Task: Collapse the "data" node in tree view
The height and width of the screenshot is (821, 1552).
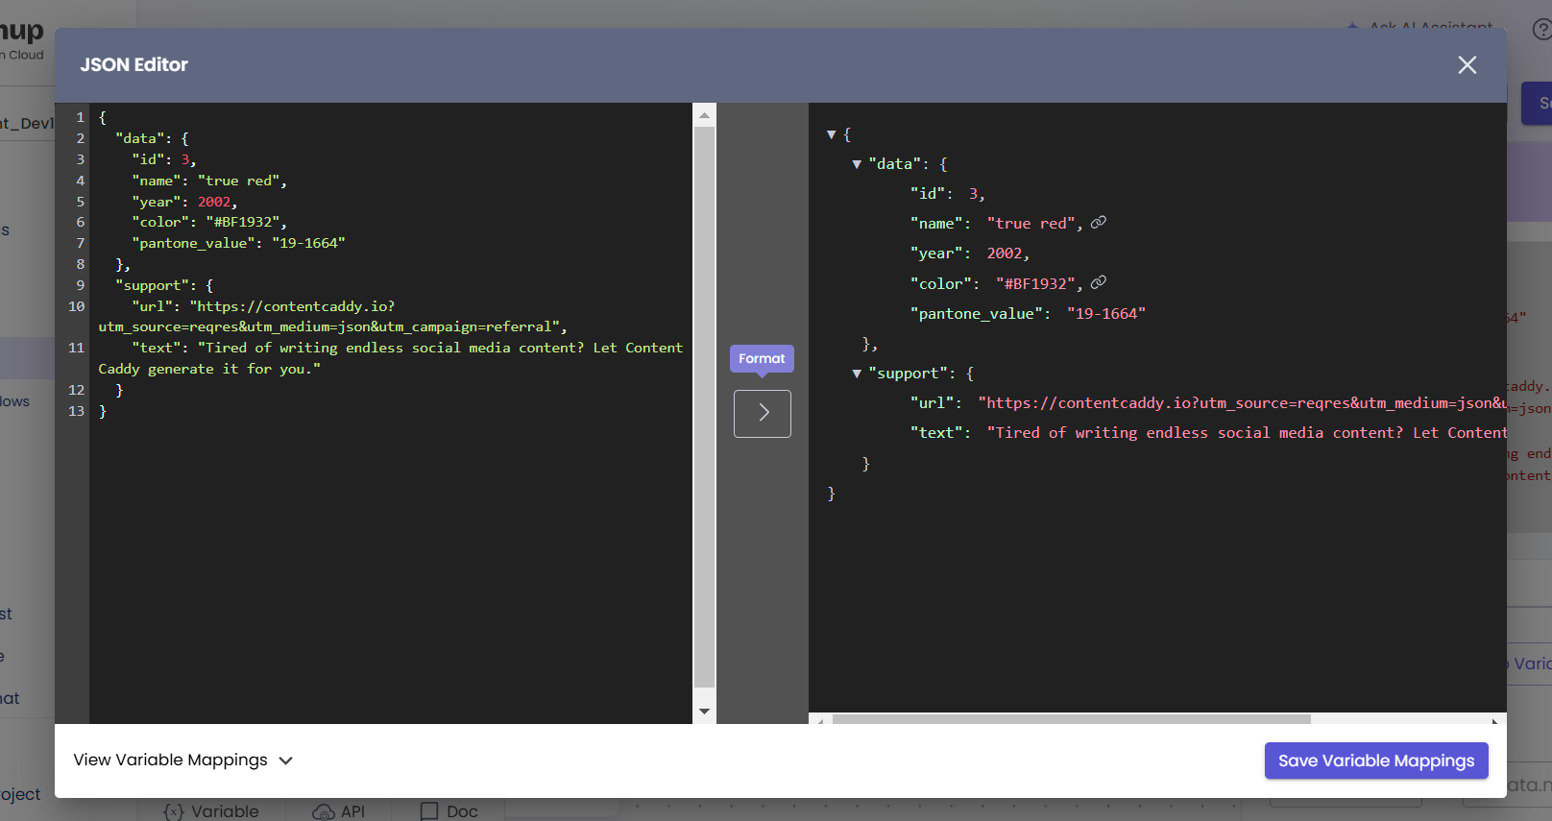Action: click(857, 164)
